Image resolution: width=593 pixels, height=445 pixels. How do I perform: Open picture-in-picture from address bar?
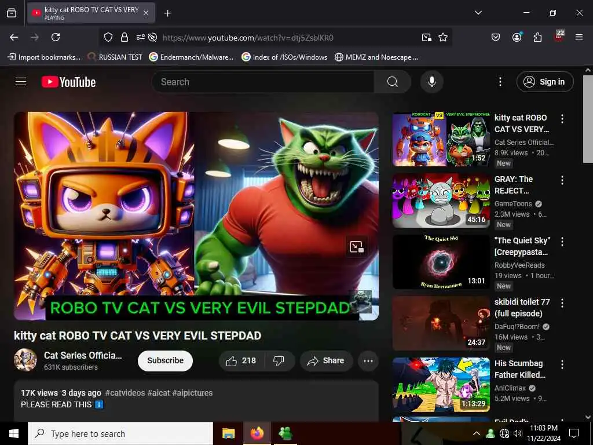click(427, 37)
